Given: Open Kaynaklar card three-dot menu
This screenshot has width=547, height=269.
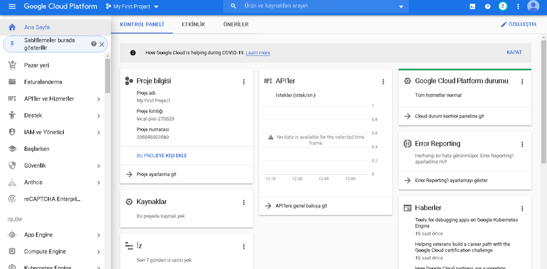Looking at the screenshot, I should (x=244, y=202).
